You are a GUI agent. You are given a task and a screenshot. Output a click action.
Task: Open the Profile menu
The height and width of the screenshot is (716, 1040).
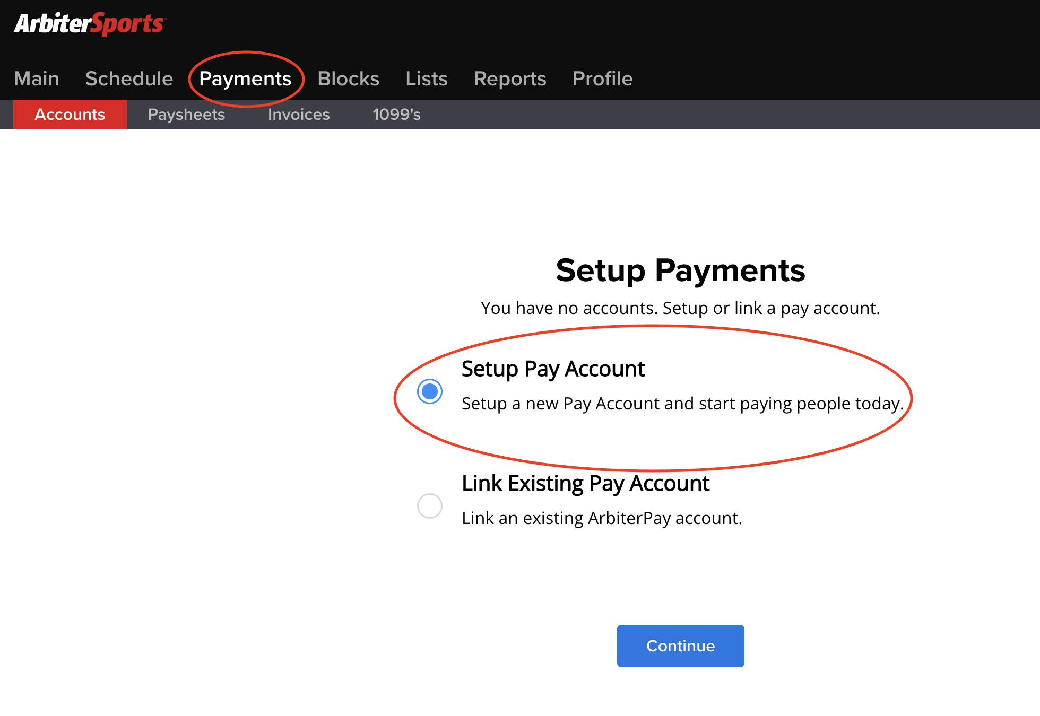point(602,78)
